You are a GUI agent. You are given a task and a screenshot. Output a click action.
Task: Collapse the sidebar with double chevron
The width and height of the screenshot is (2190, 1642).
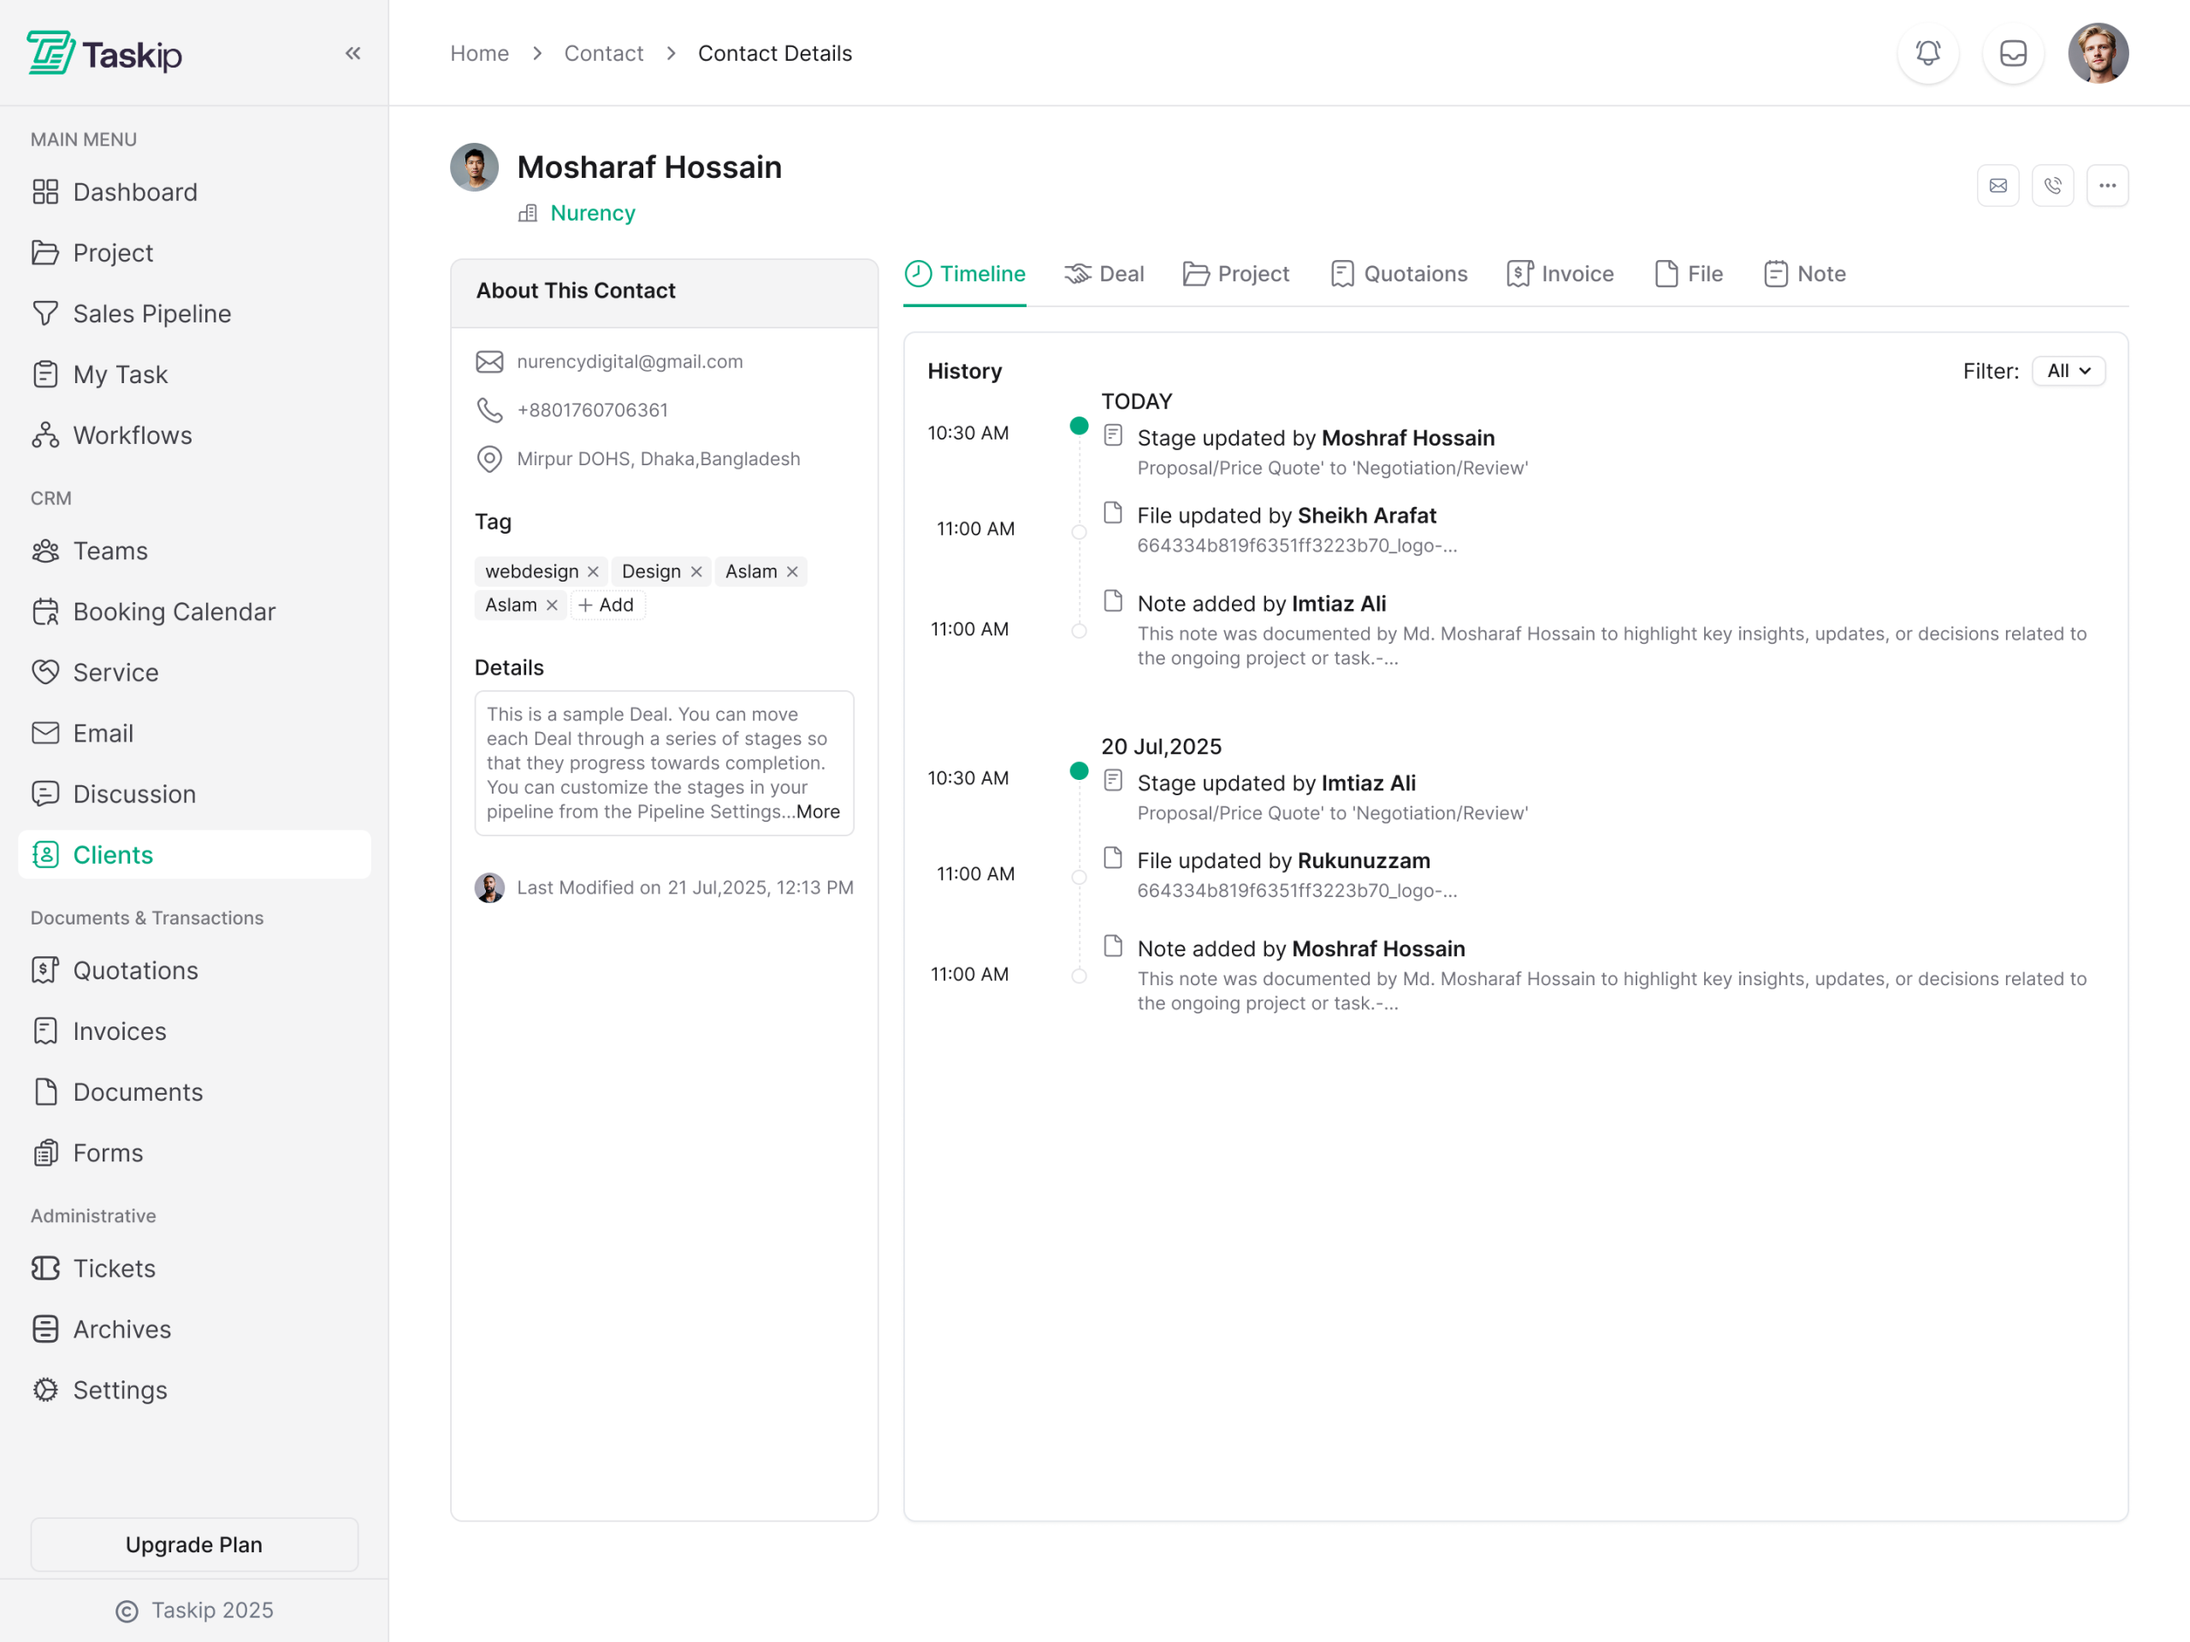(352, 53)
